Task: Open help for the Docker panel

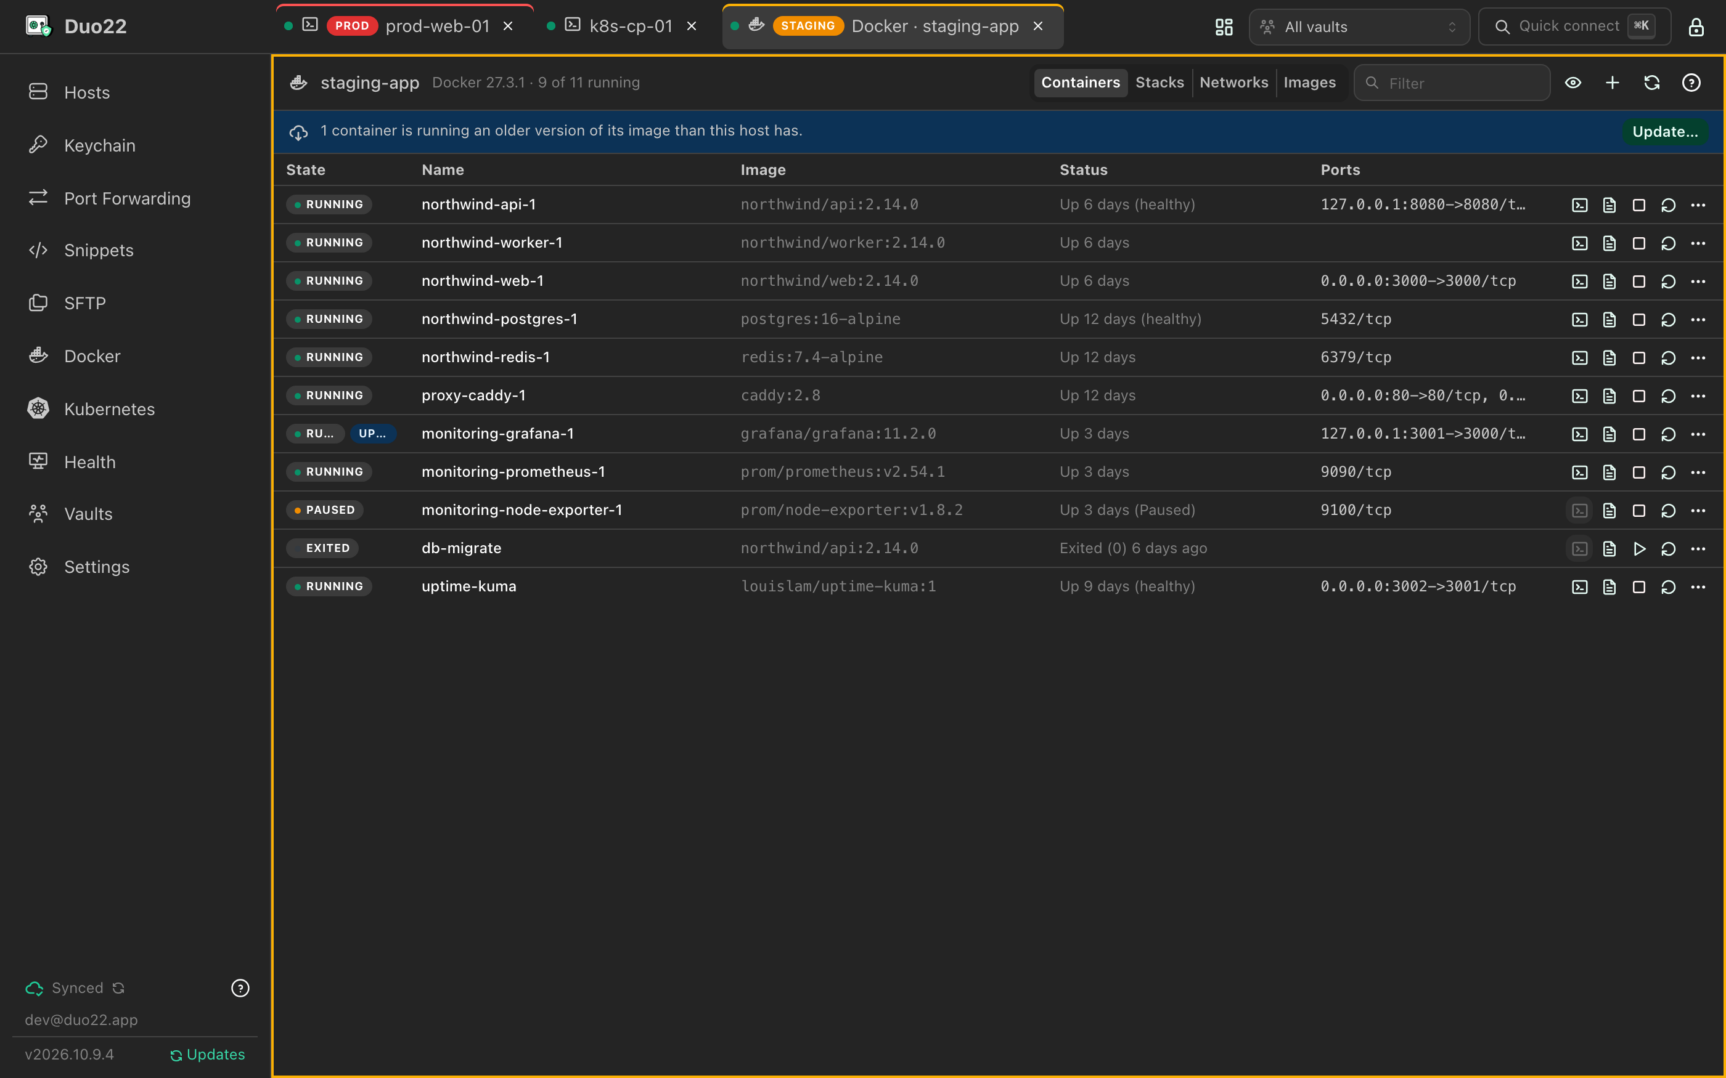Action: 1691,83
